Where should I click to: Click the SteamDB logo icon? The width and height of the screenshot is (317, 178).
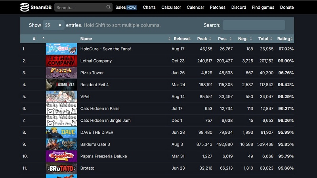click(25, 7)
